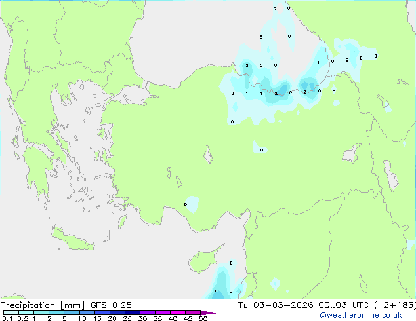The image size is (416, 321).
Task: Choose the 20–25 mm dark blue swatch
Action: click(x=117, y=312)
